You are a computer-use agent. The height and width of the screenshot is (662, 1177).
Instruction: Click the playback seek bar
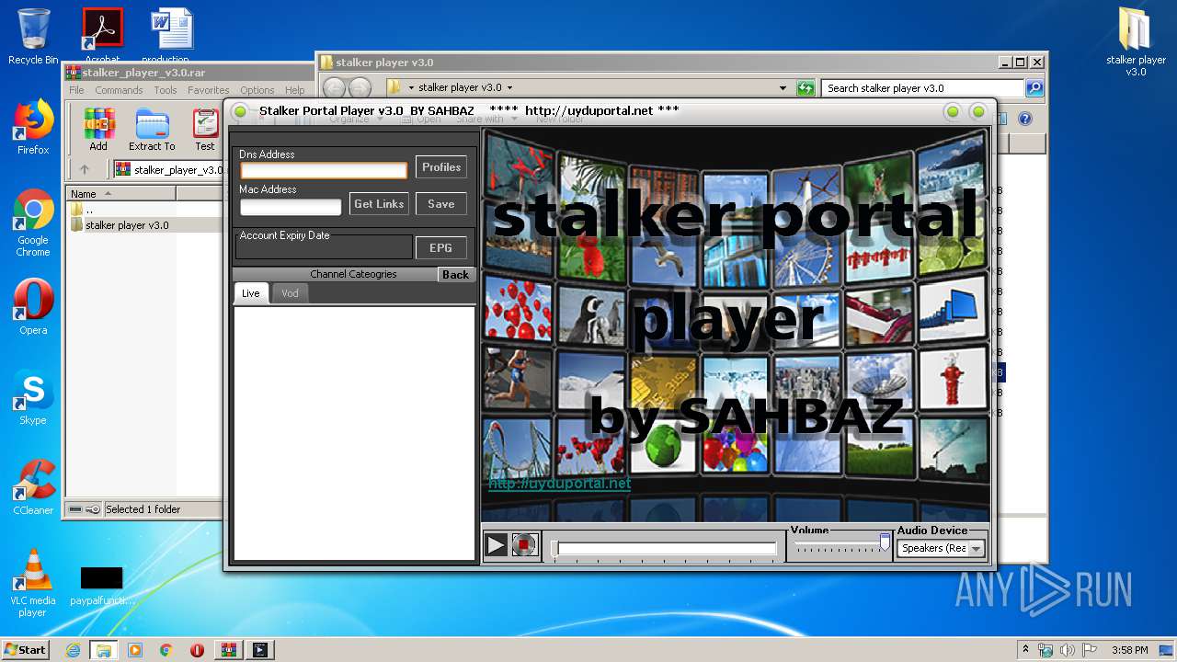[666, 548]
